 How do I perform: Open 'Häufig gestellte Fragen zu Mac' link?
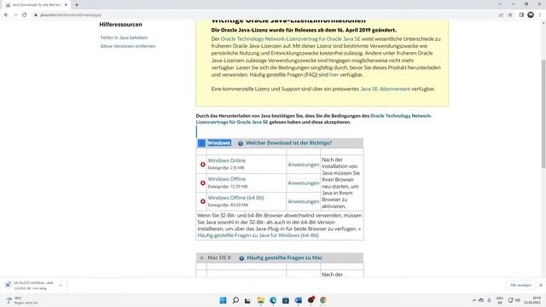(284, 258)
